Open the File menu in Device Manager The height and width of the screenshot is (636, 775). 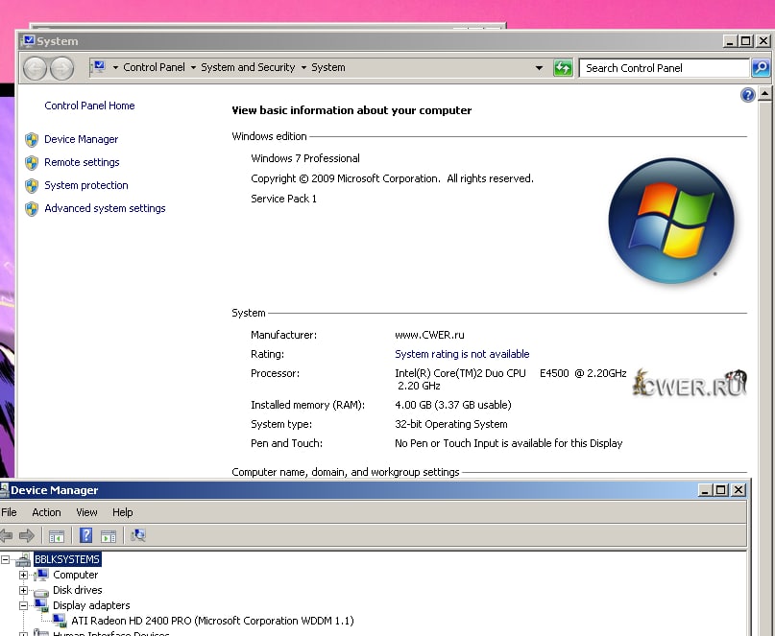tap(9, 512)
